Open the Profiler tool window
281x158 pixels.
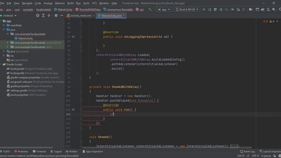72,151
